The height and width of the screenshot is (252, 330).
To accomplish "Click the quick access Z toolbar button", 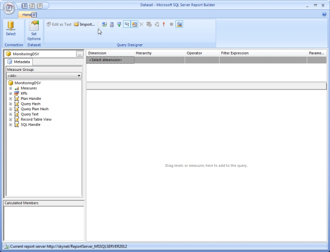I will pos(32,6).
